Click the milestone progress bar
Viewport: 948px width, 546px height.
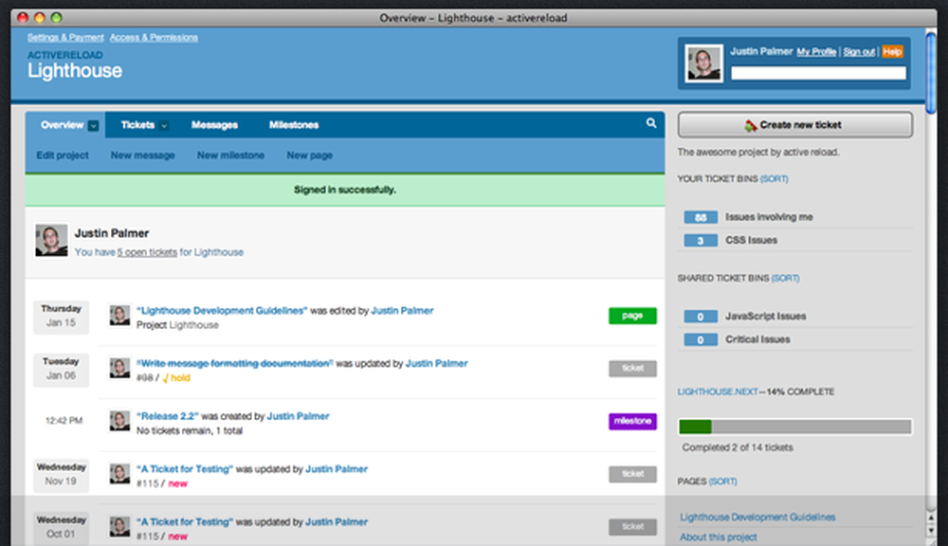(x=795, y=427)
